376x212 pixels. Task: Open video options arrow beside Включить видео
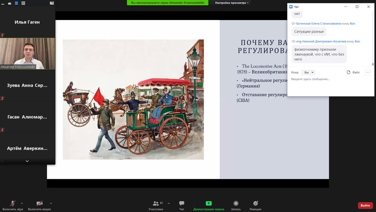(x=51, y=203)
